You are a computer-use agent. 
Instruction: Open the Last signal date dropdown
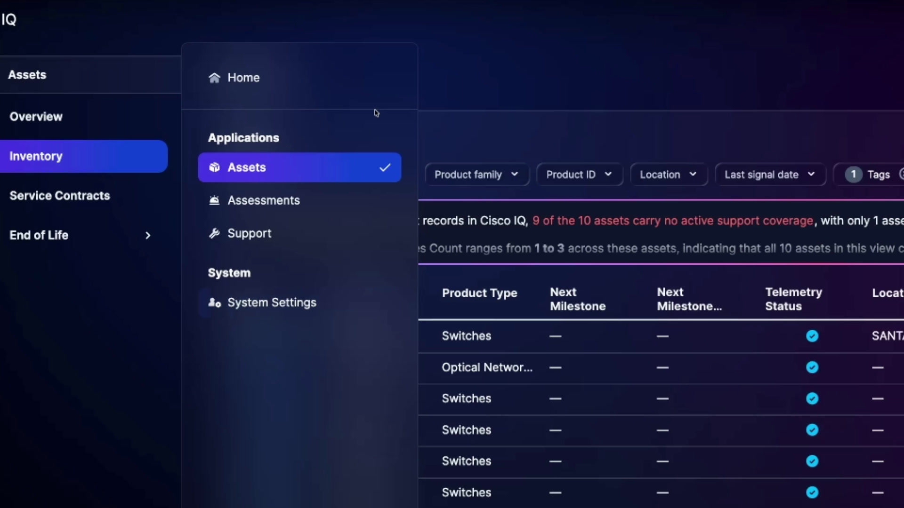[770, 175]
